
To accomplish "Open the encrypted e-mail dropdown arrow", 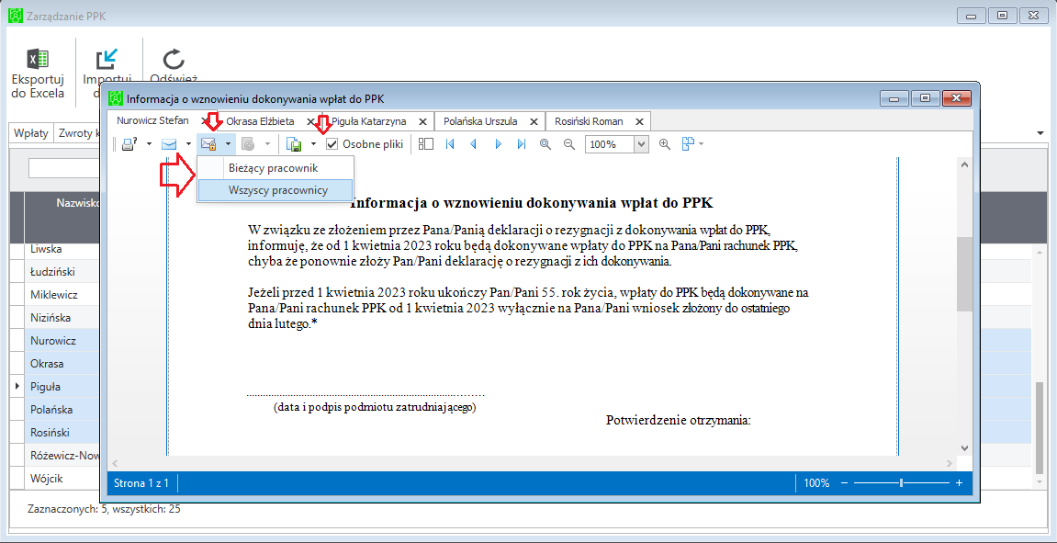I will click(229, 143).
